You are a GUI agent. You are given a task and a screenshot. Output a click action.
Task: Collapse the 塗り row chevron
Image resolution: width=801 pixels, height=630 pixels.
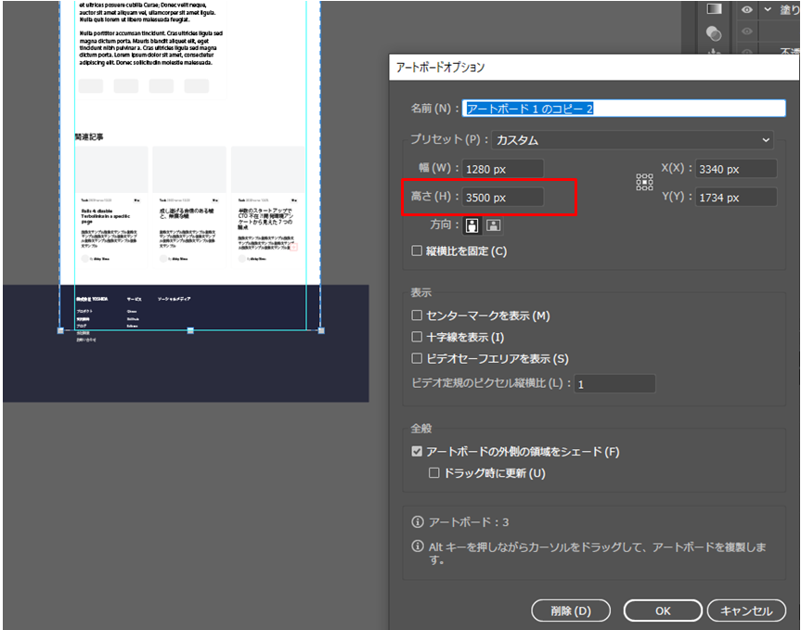(768, 9)
